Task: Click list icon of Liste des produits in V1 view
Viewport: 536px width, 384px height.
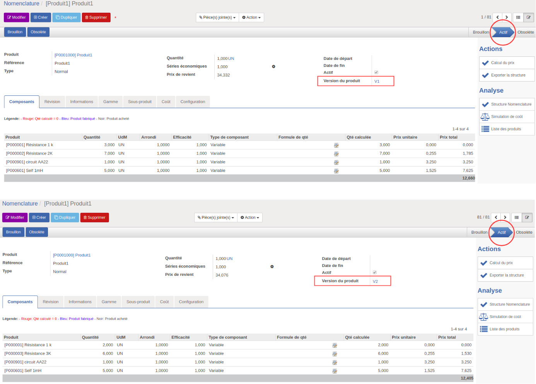Action: 485,129
